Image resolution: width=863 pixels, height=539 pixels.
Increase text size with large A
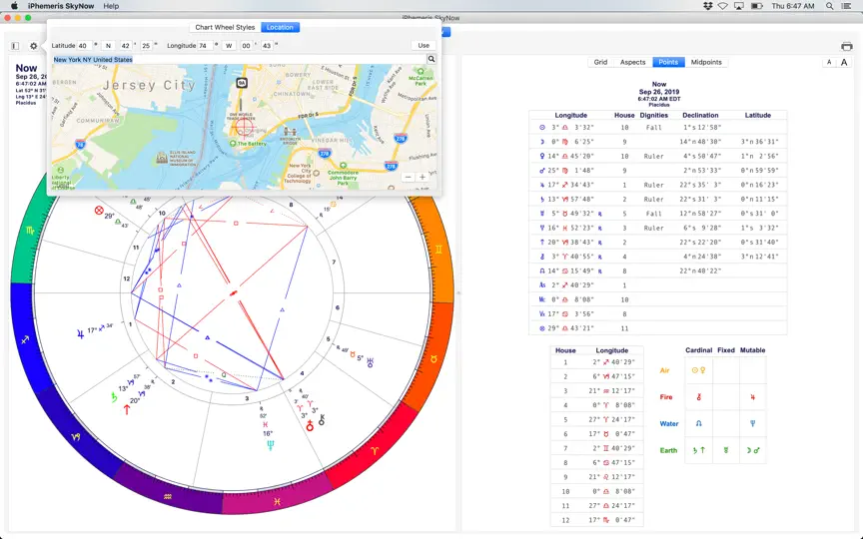tap(844, 62)
